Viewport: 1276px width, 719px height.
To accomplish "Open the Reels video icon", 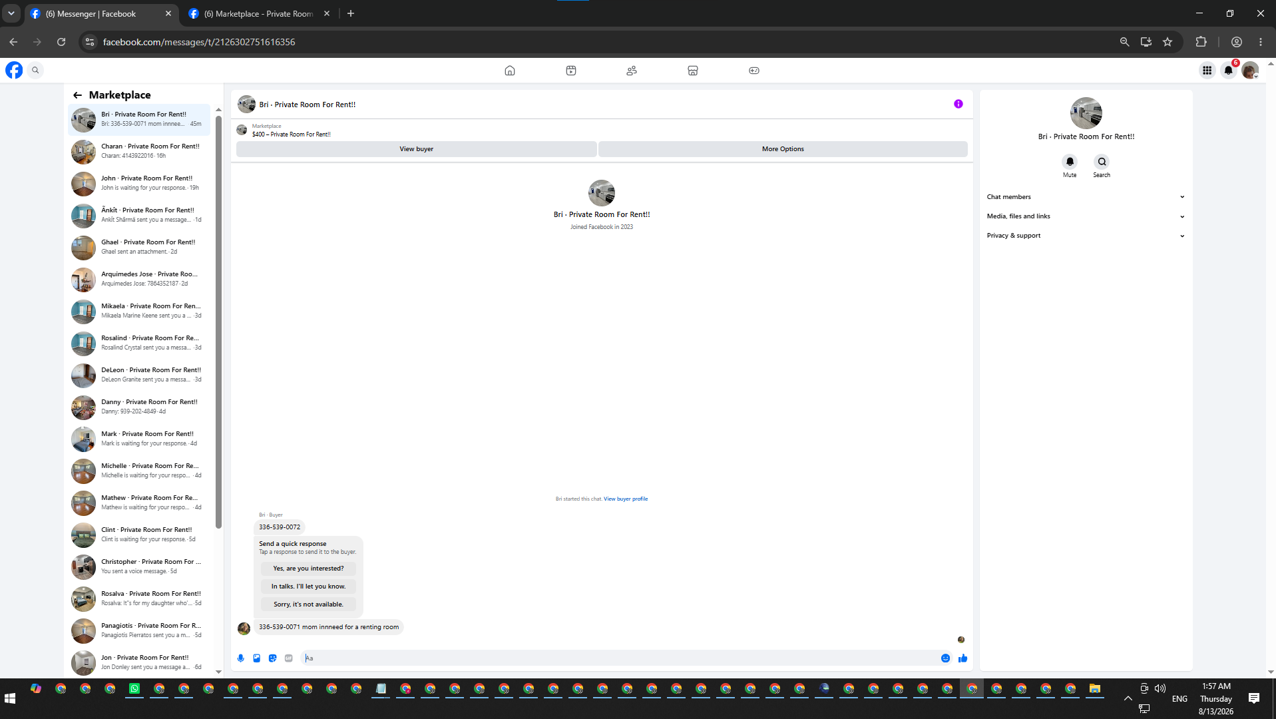I will click(x=571, y=71).
